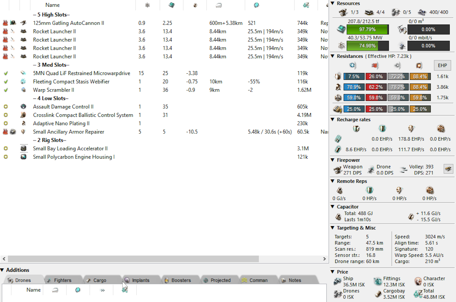Switch to the Cargo tab

[x=99, y=280]
